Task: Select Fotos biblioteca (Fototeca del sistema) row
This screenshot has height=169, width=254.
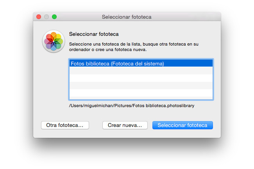Action: click(x=141, y=63)
